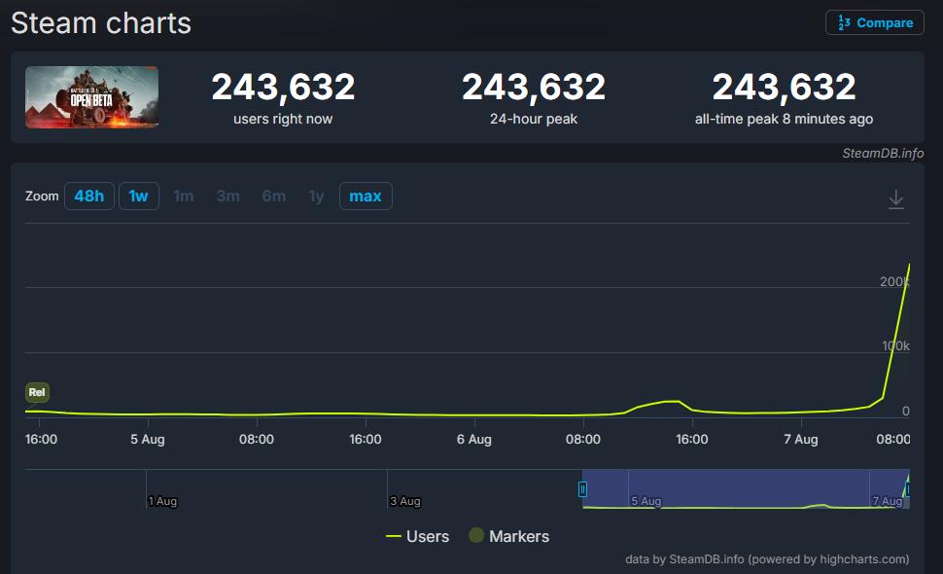Image resolution: width=943 pixels, height=574 pixels.
Task: Click the right navigator range handle
Action: (x=908, y=489)
